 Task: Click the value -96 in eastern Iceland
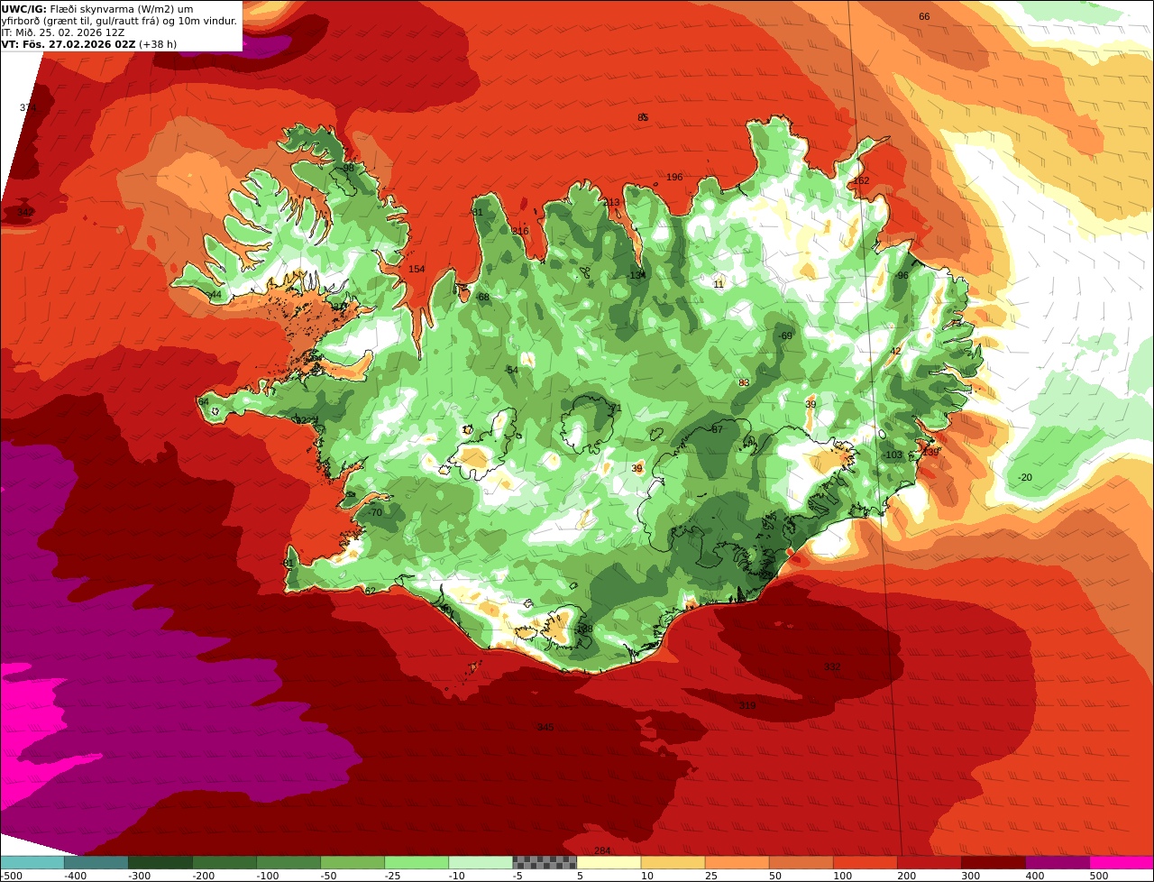pos(901,275)
